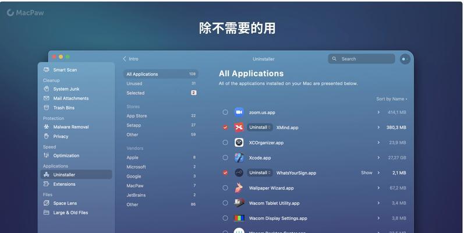Select the Selected filter
This screenshot has height=233, width=464.
(161, 93)
